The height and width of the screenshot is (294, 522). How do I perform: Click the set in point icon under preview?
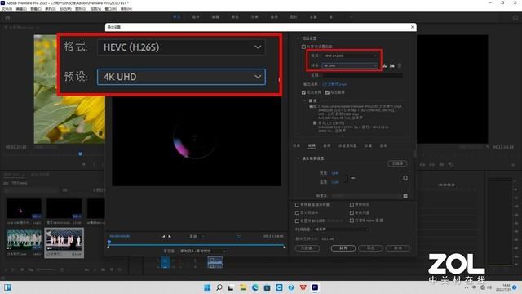click(163, 236)
